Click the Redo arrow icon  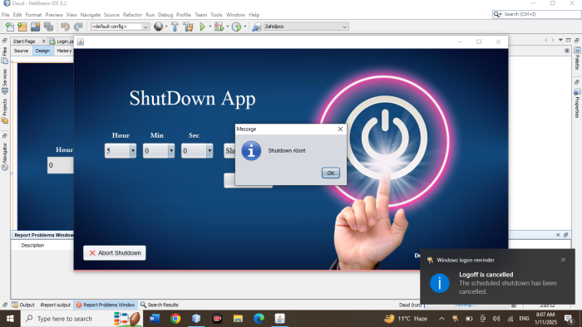click(x=78, y=27)
